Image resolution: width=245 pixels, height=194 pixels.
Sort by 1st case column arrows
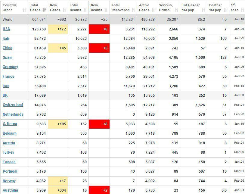pyautogui.click(x=242, y=10)
